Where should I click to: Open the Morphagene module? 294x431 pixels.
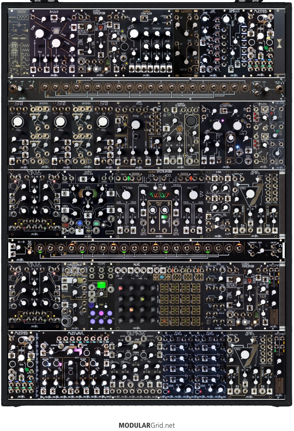point(88,204)
